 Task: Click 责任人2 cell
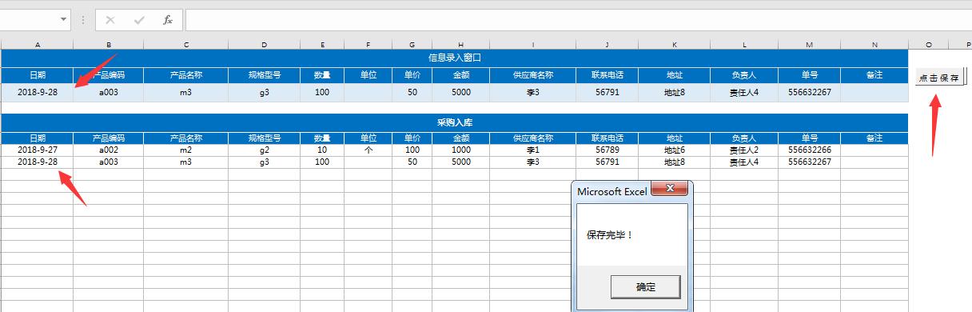[744, 150]
